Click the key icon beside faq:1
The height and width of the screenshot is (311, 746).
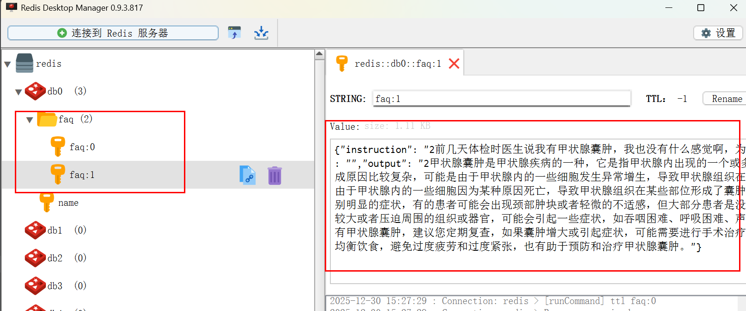(x=58, y=174)
